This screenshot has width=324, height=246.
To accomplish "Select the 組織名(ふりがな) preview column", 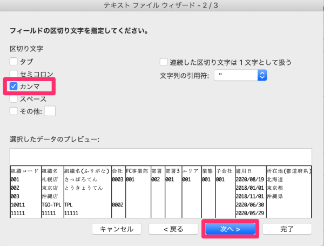I will tap(86, 171).
